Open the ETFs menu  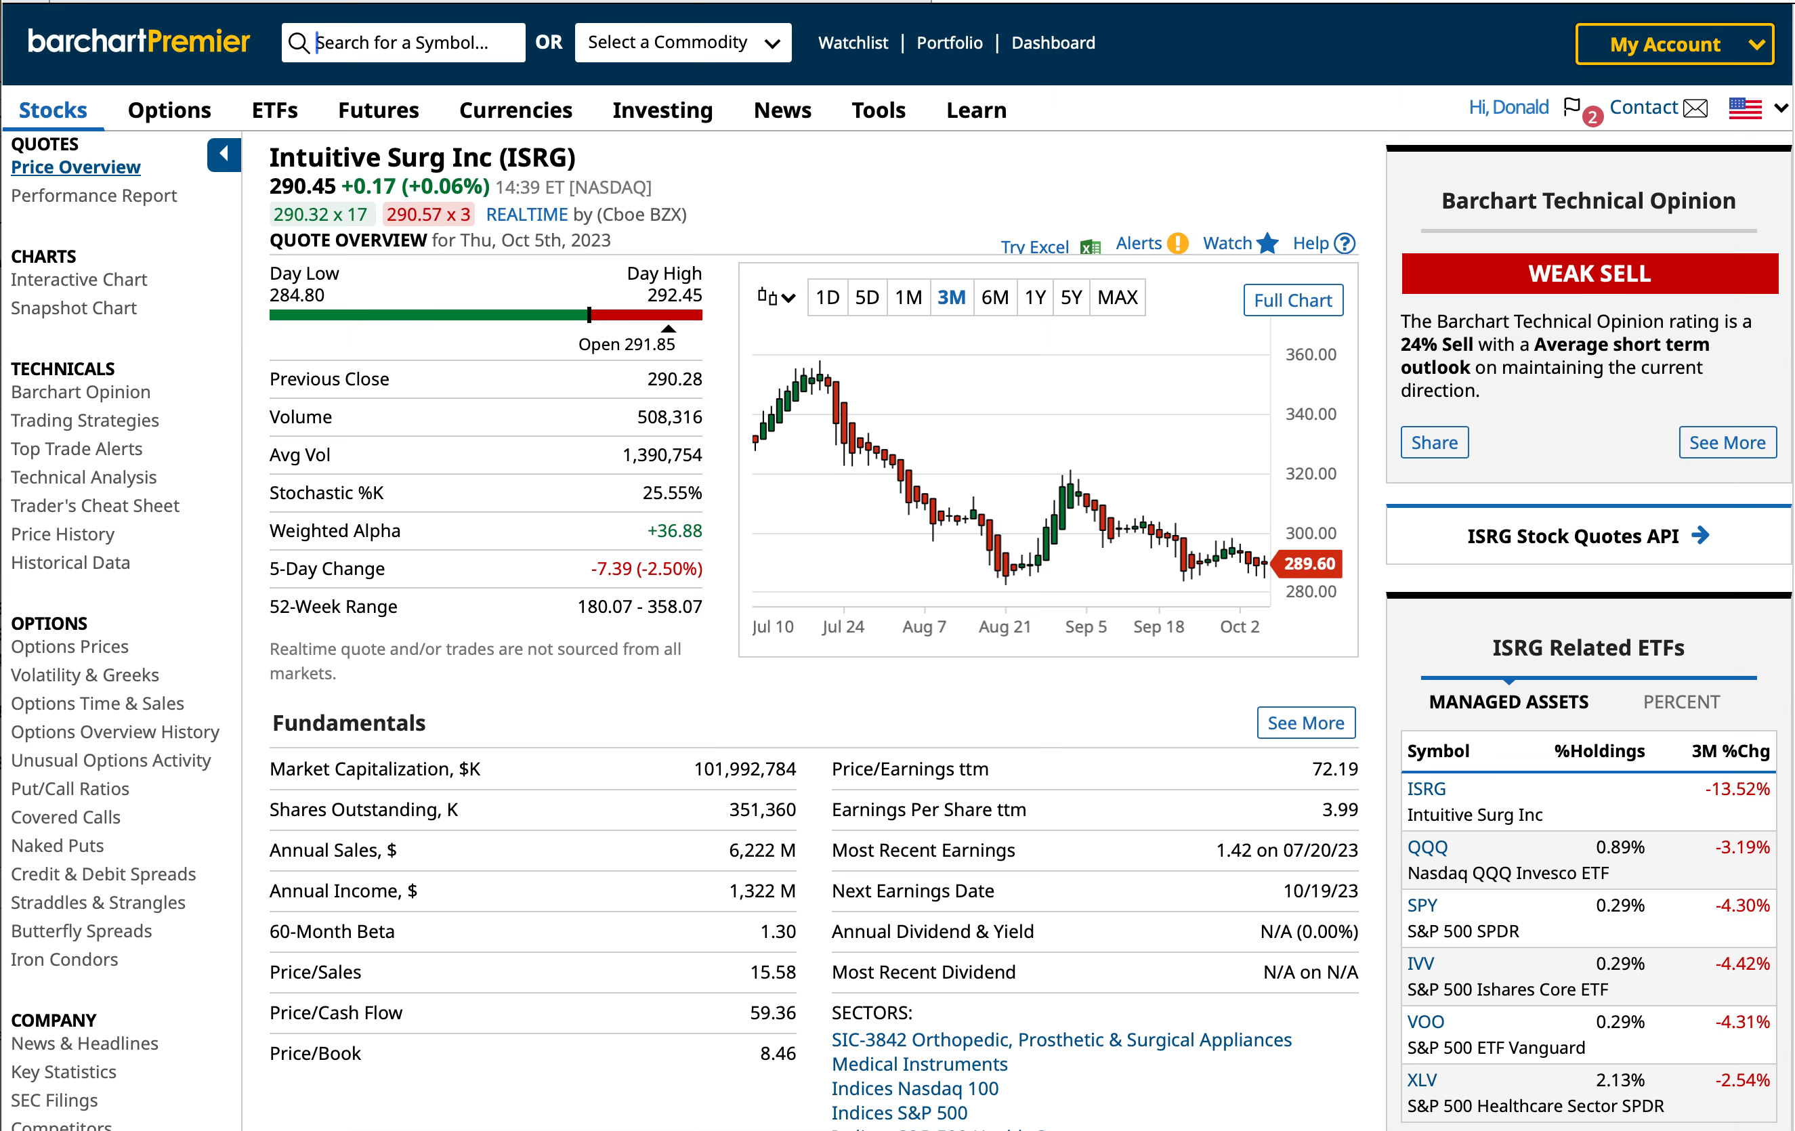(x=274, y=110)
